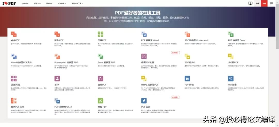Click the 修复 PDF wrench icon
This screenshot has width=279, height=127.
100,101
